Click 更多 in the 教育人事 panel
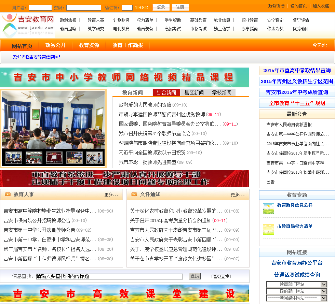 point(111,194)
